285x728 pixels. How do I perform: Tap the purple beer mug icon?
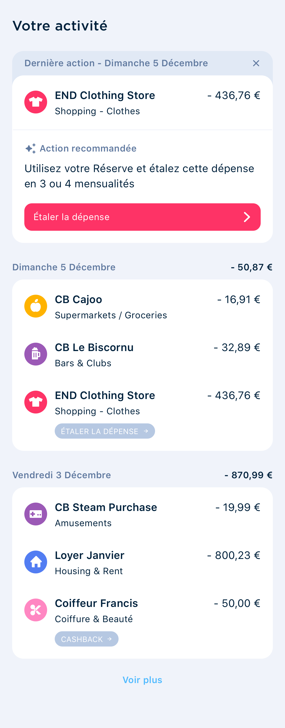35,354
